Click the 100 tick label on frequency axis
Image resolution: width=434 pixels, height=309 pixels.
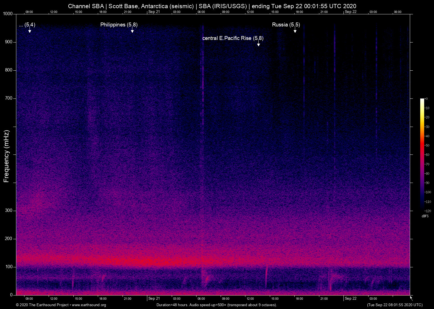[9, 267]
